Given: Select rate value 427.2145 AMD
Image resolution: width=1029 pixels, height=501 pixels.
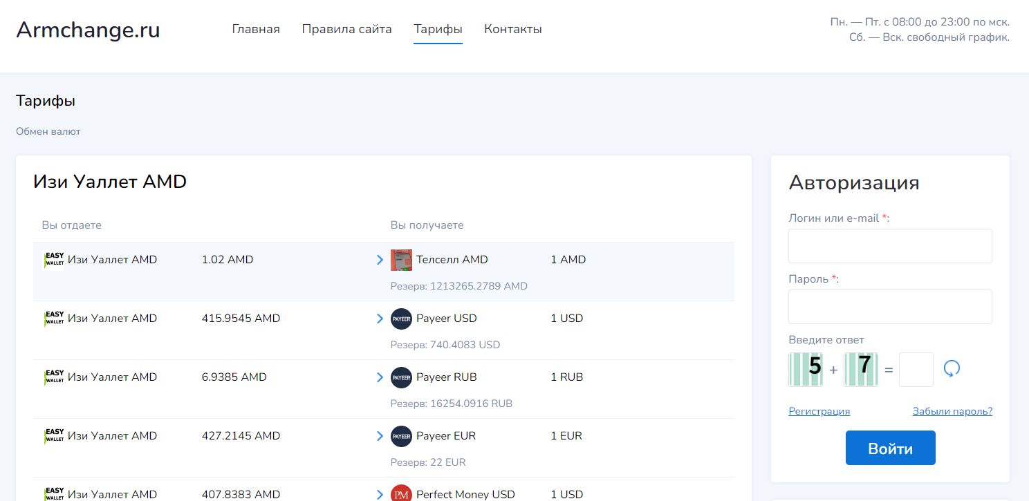Looking at the screenshot, I should coord(241,436).
